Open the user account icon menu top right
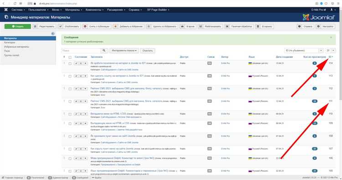 [333, 10]
